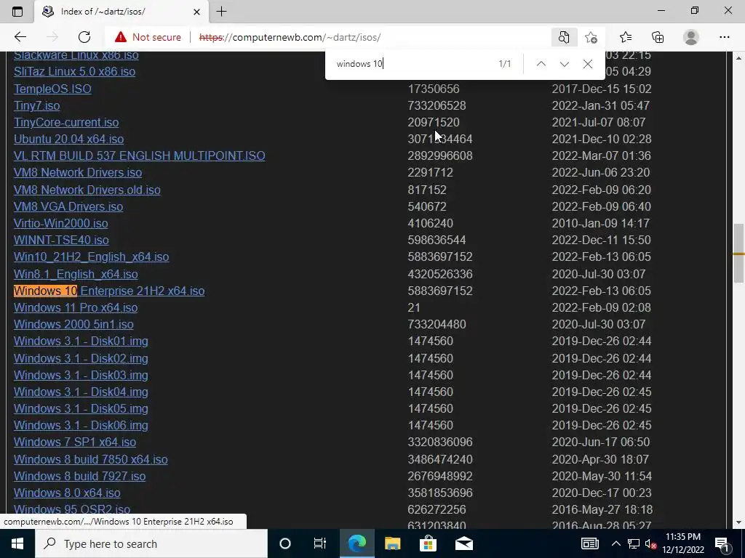Click the scrollbar down arrow
The height and width of the screenshot is (558, 745).
738,522
